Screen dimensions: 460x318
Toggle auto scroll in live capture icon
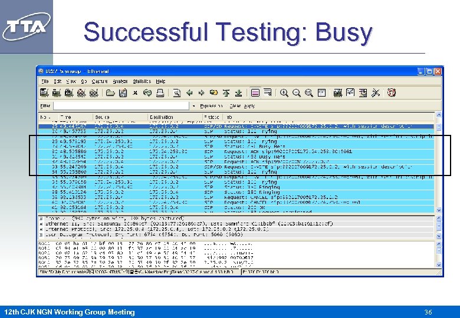pos(268,93)
